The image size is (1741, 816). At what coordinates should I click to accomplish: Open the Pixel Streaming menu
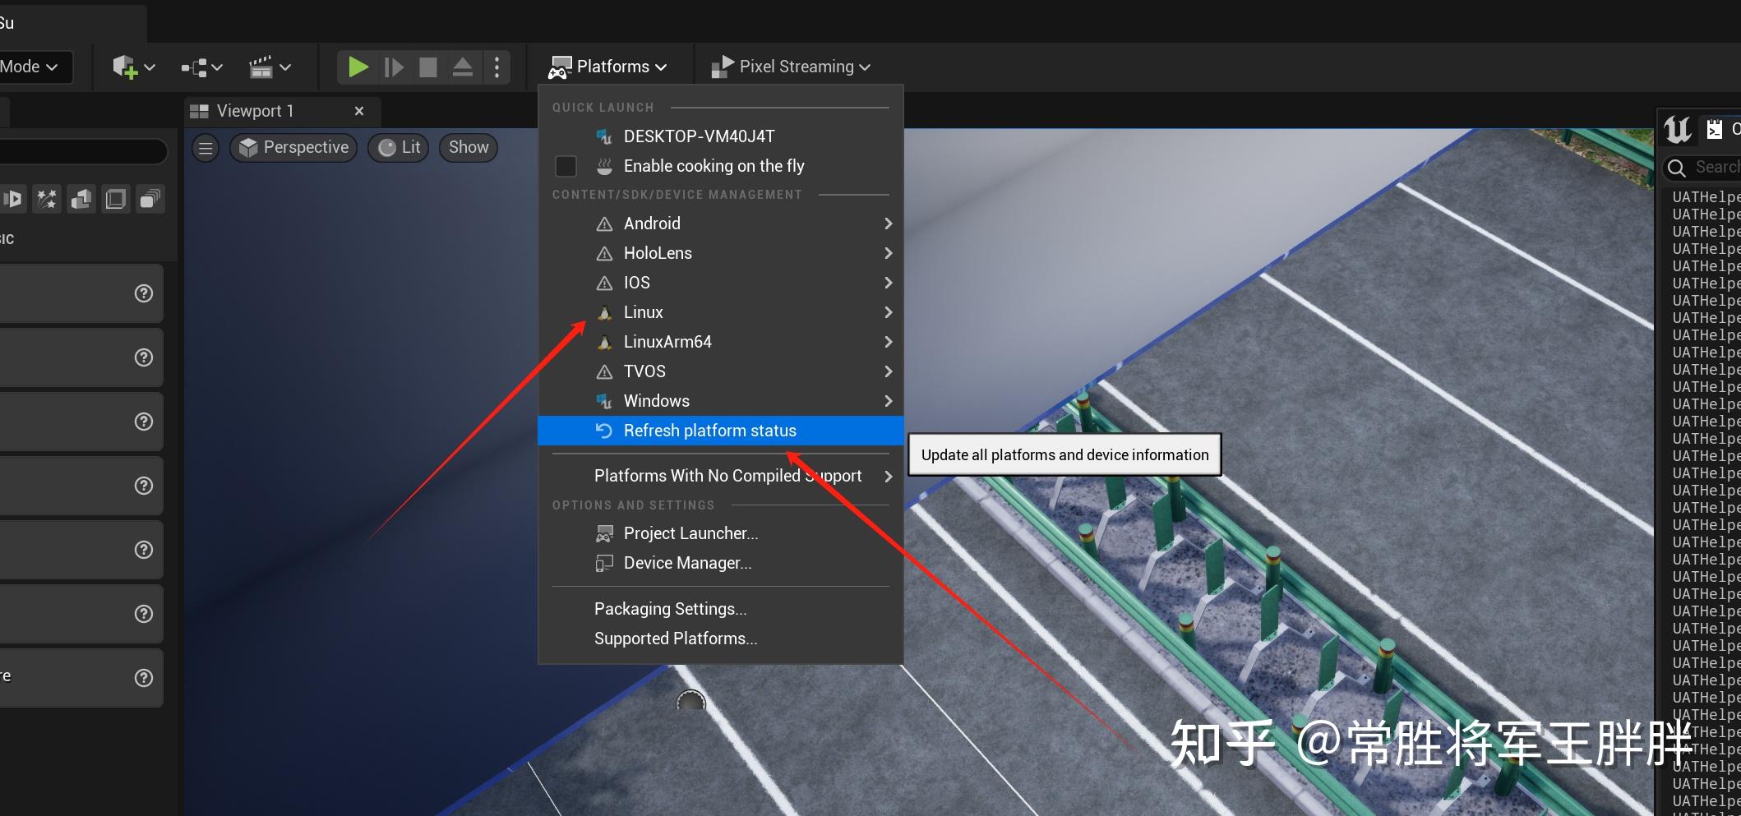pyautogui.click(x=790, y=67)
